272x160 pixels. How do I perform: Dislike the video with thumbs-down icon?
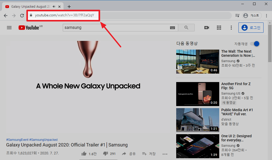coord(106,154)
